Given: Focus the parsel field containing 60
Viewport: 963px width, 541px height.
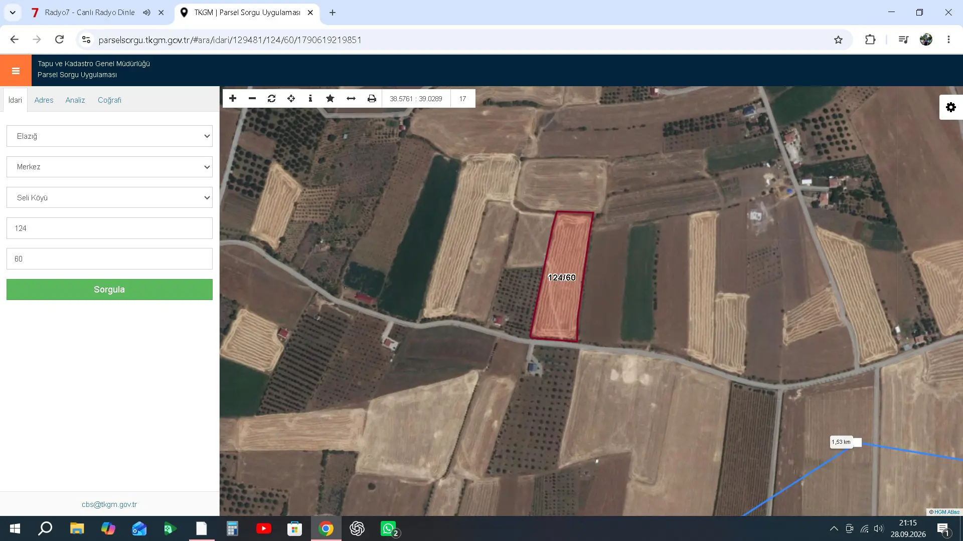Looking at the screenshot, I should coord(109,259).
